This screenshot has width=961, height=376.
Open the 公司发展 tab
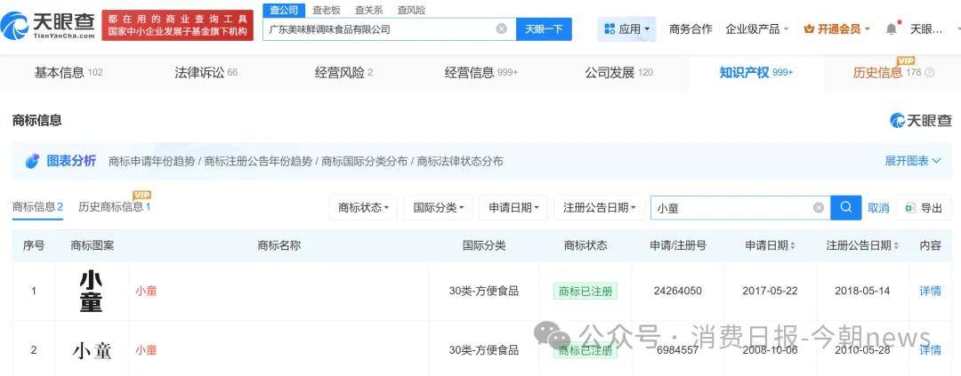point(618,73)
